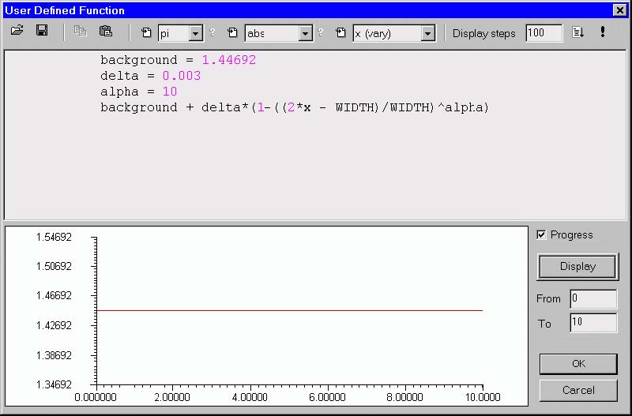Expand the abs functions dropdown

tap(306, 33)
